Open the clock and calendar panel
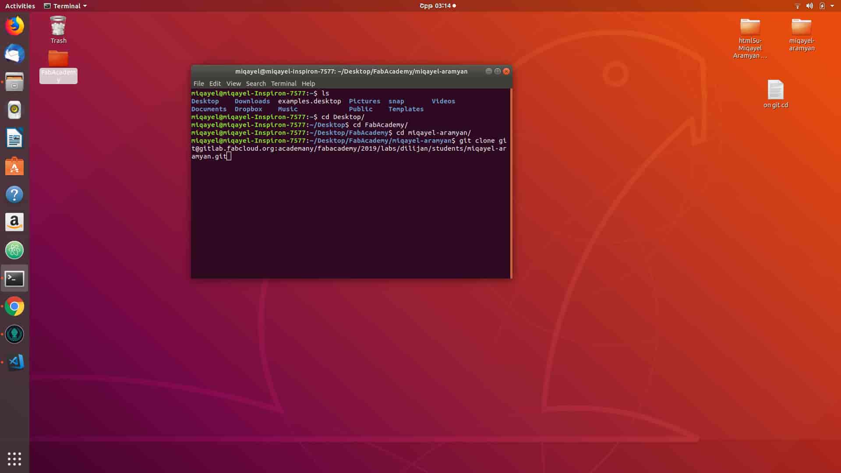 click(x=438, y=6)
